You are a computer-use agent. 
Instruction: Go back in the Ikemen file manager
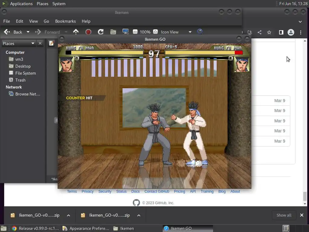point(13,32)
